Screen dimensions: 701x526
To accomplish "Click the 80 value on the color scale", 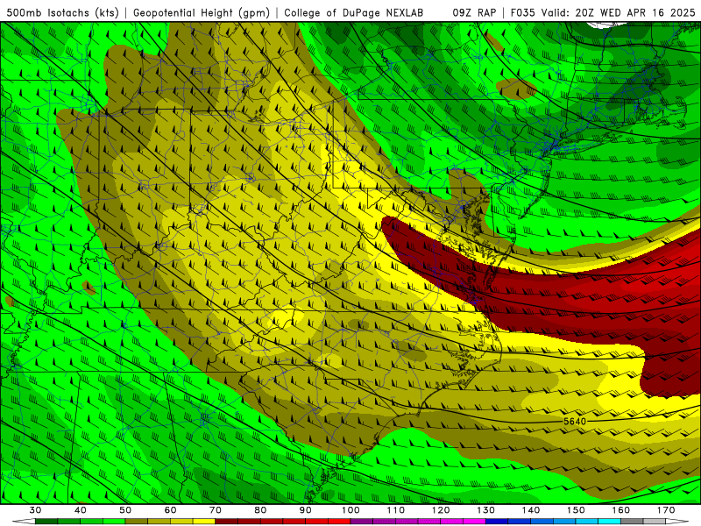I will (x=260, y=510).
